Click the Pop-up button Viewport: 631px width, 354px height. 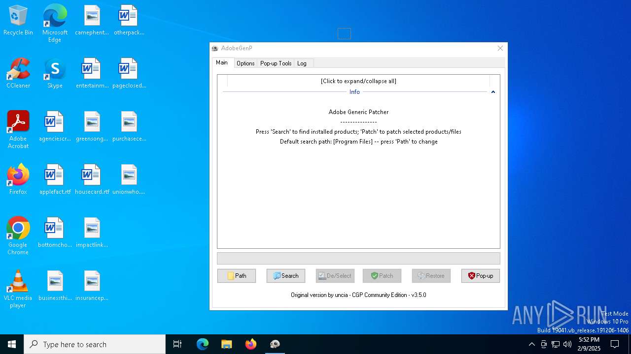click(x=481, y=276)
